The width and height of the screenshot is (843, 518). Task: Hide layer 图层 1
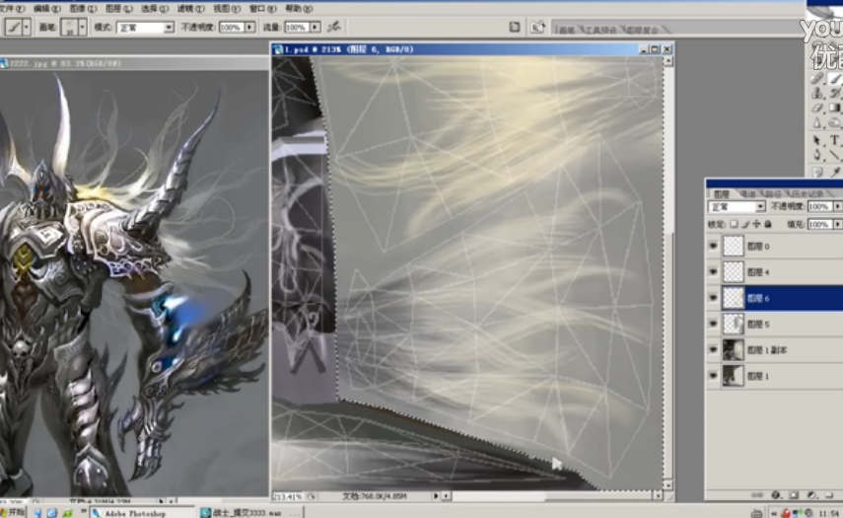point(713,376)
